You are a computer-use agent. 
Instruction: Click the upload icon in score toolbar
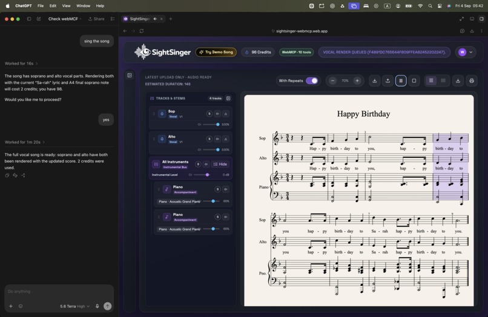[387, 81]
